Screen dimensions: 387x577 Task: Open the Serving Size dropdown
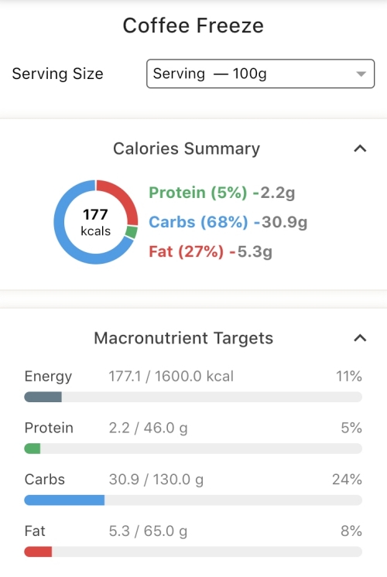[260, 73]
